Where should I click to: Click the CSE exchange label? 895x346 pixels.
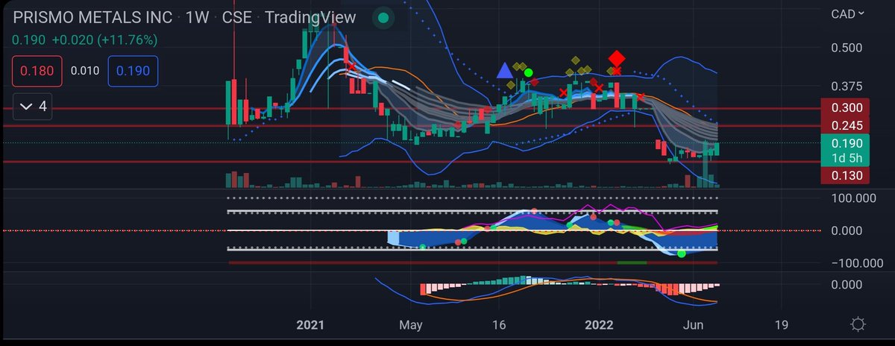239,17
